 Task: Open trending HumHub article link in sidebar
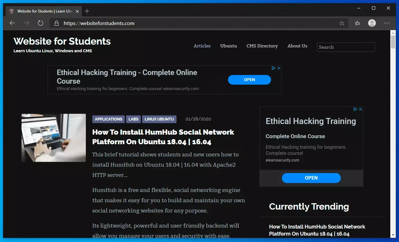(317, 230)
